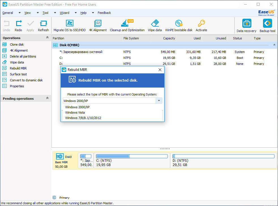Click Properties operation link
This screenshot has height=206, width=278.
point(17,86)
